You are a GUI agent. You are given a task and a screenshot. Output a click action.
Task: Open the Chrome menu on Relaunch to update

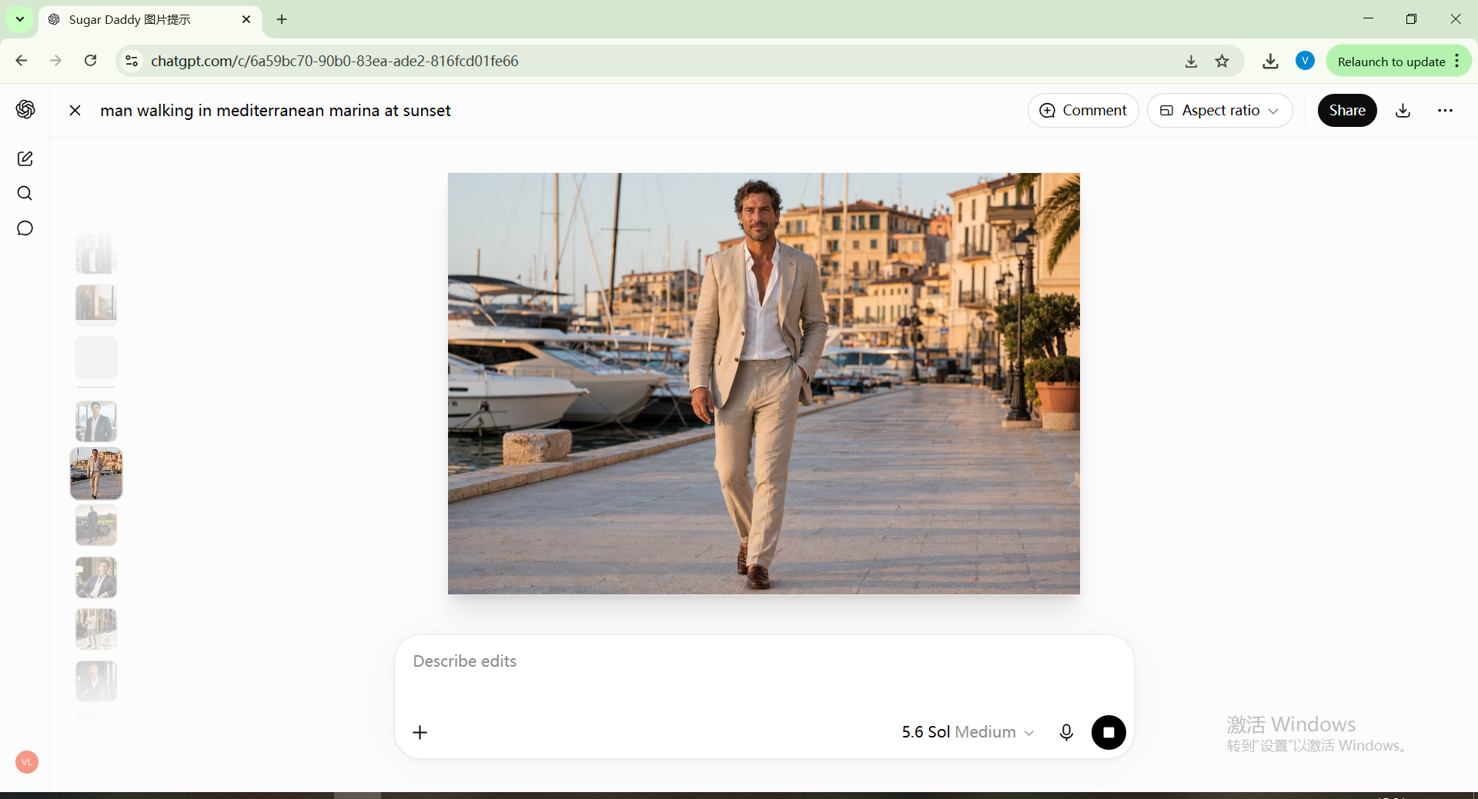click(1457, 61)
